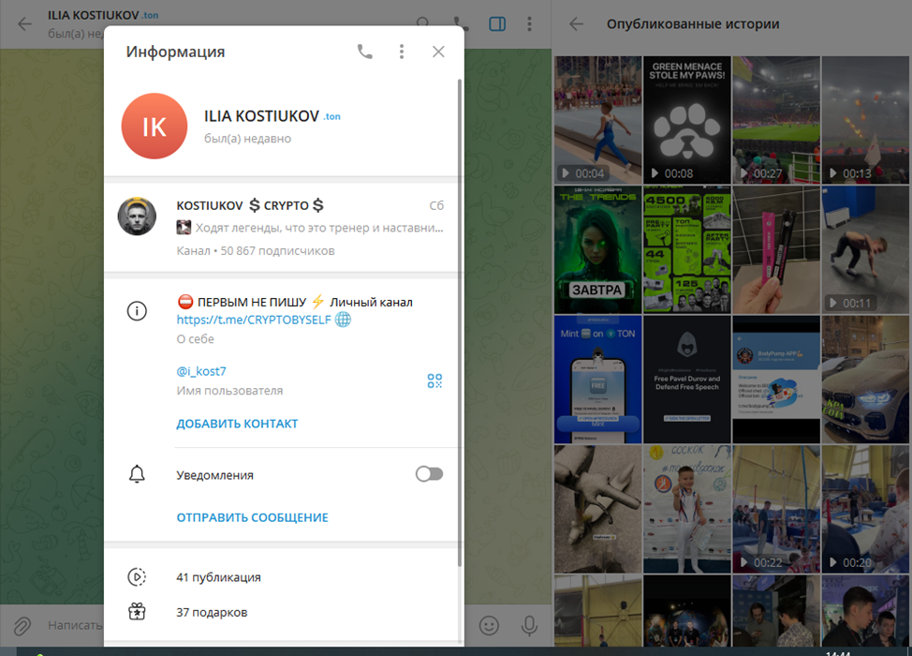Open the Free Pavel Durov story
Viewport: 912px width, 656px height.
click(x=687, y=380)
